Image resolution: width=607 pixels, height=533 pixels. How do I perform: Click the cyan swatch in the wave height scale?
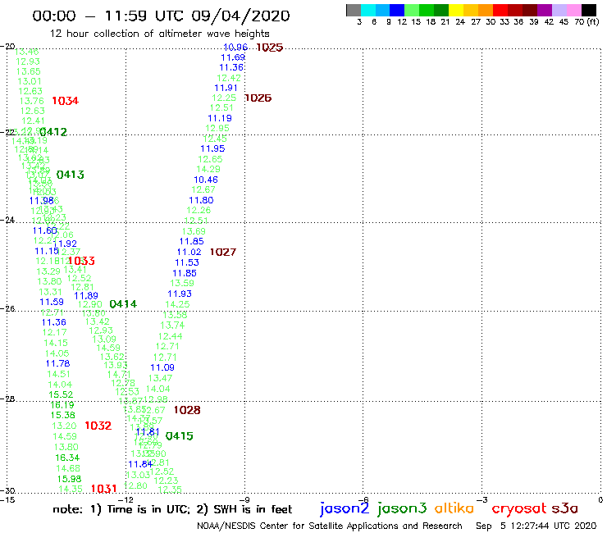[368, 10]
